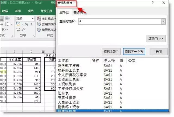
Task: Select column F header in worksheet
Action: tap(14, 52)
